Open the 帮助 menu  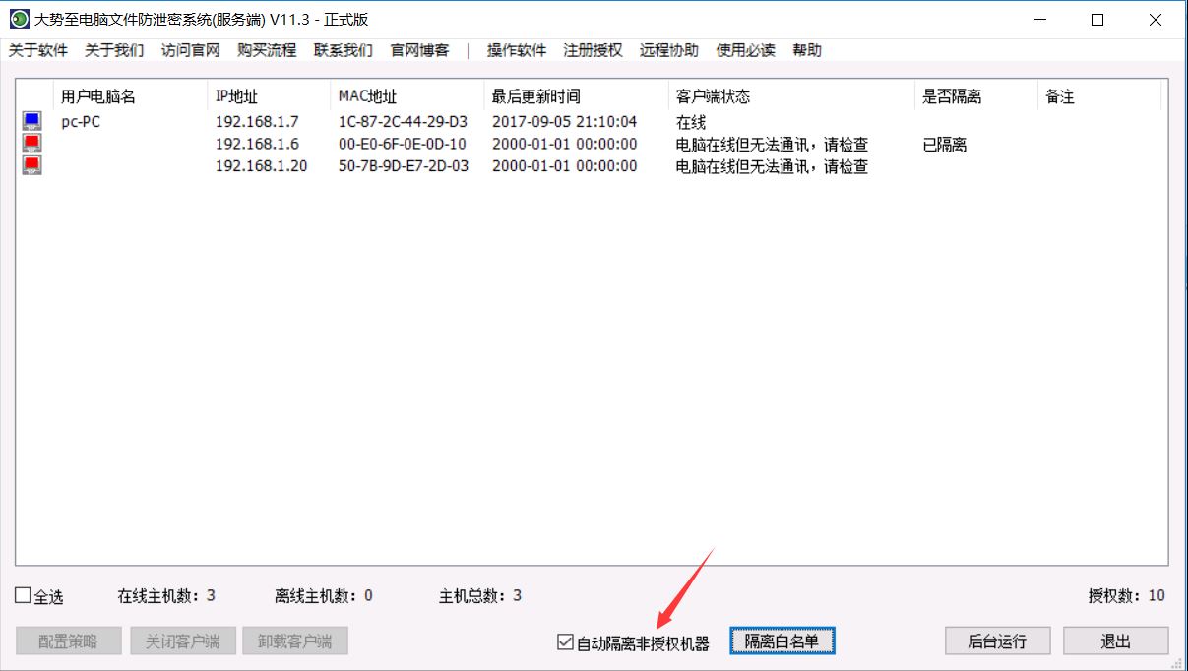807,50
